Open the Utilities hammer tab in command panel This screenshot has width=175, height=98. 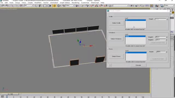click(x=173, y=10)
